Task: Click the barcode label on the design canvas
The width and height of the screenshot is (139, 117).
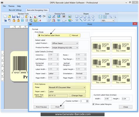Action: [19, 67]
